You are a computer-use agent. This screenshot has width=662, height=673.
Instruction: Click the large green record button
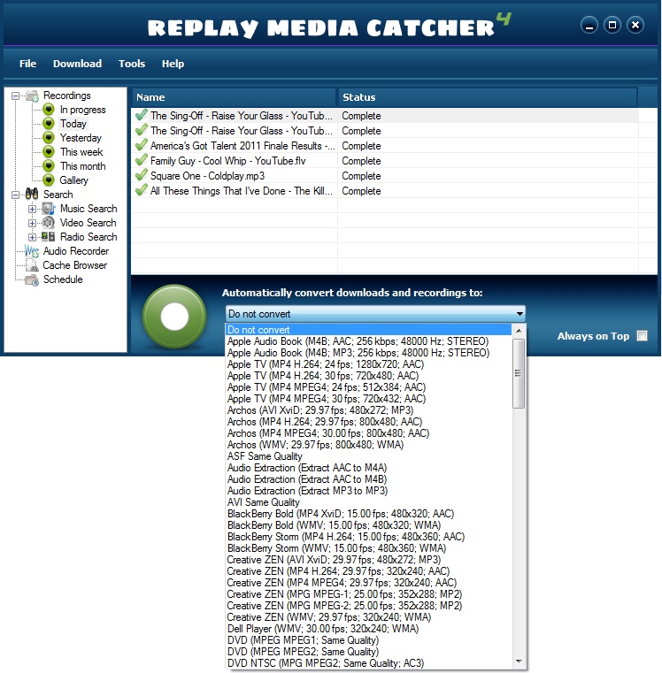tap(174, 317)
